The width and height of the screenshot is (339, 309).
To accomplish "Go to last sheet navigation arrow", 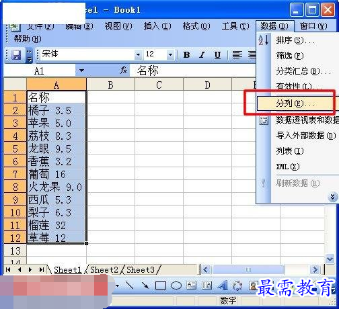I will point(42,269).
